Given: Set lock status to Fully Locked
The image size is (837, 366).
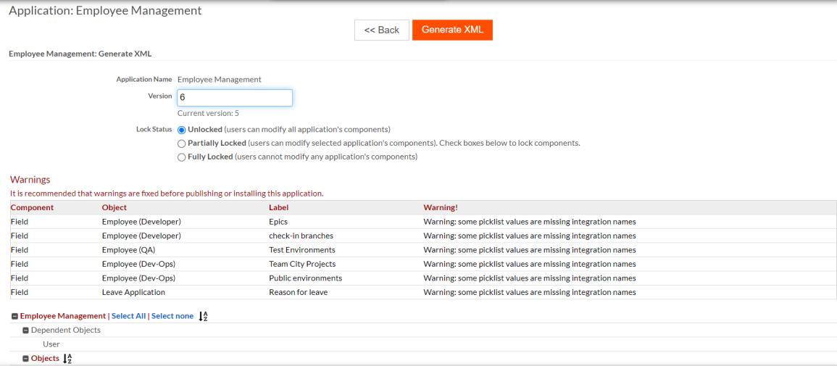Looking at the screenshot, I should click(182, 157).
